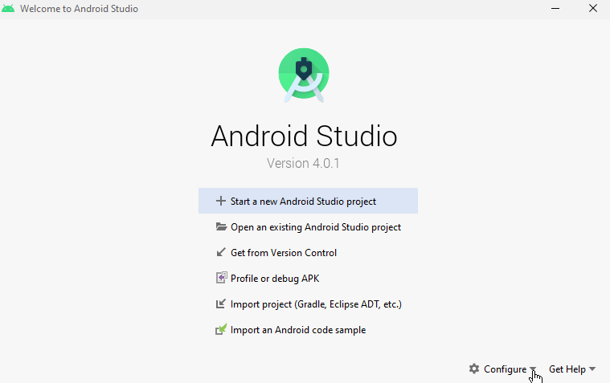Select Import project (Gradle, Eclipse ADT, etc.)
This screenshot has width=610, height=383.
tap(308, 304)
